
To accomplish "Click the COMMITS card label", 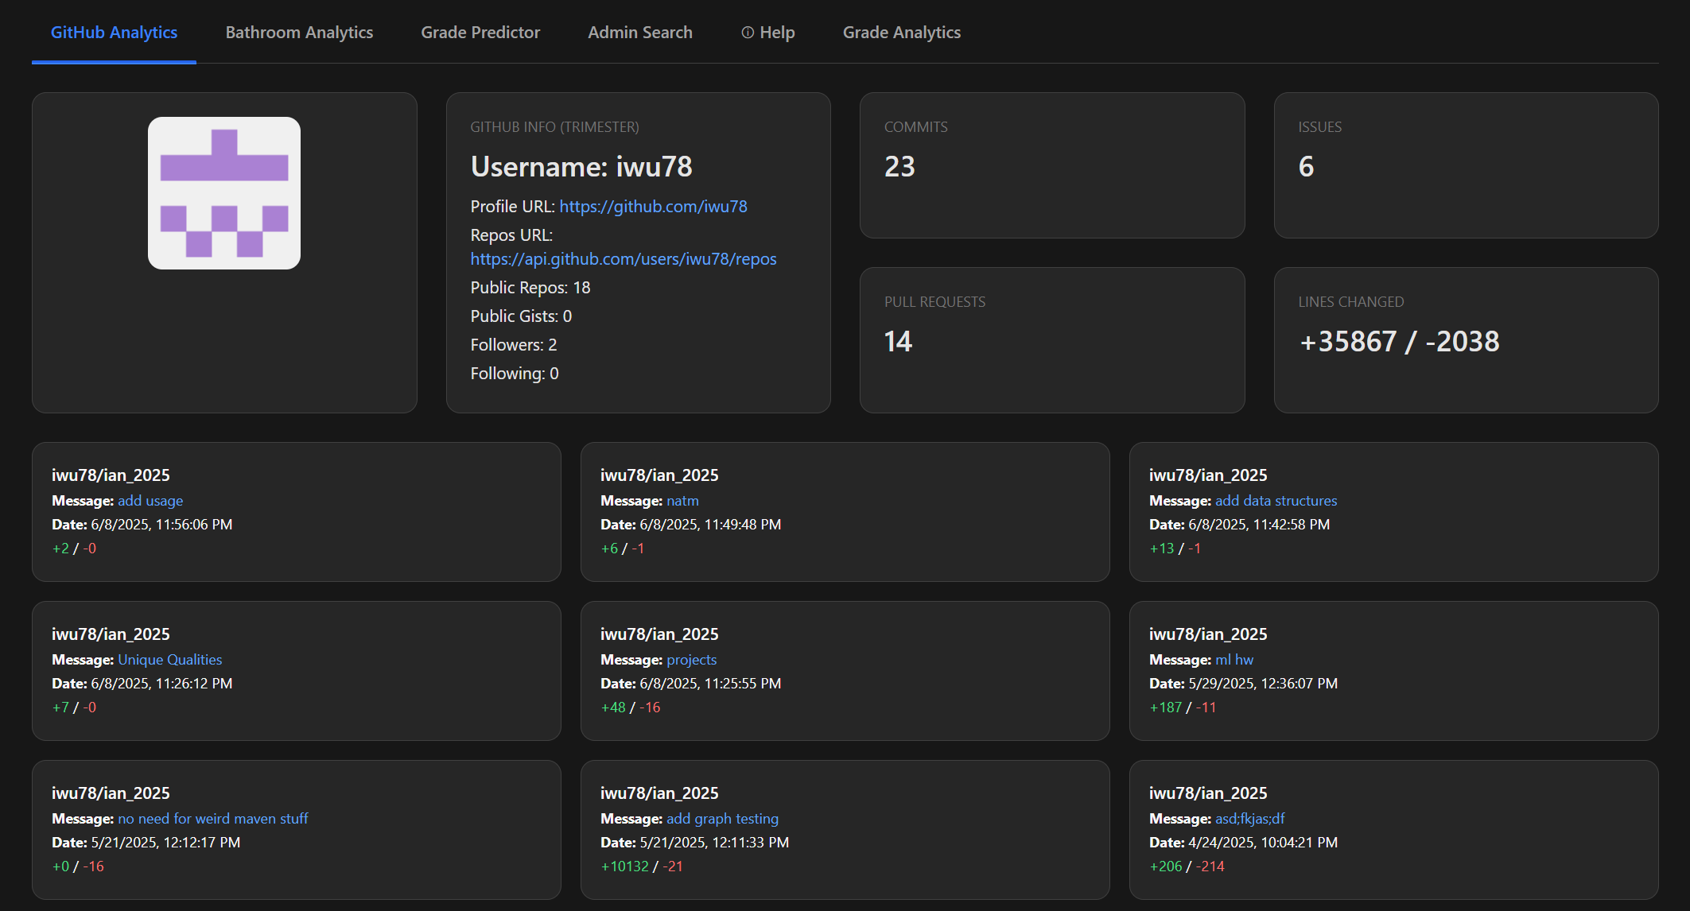I will click(x=916, y=127).
